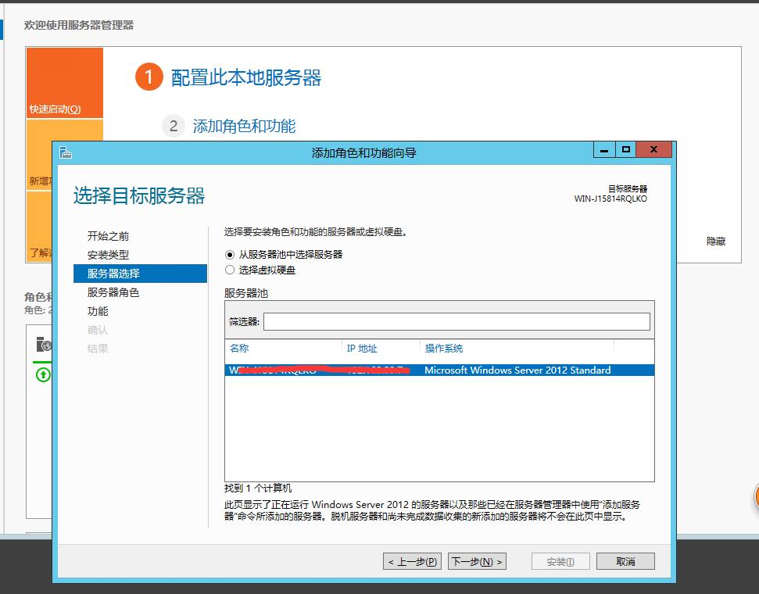Image resolution: width=759 pixels, height=594 pixels.
Task: Open the 服务器角色 wizard step
Action: [x=113, y=292]
